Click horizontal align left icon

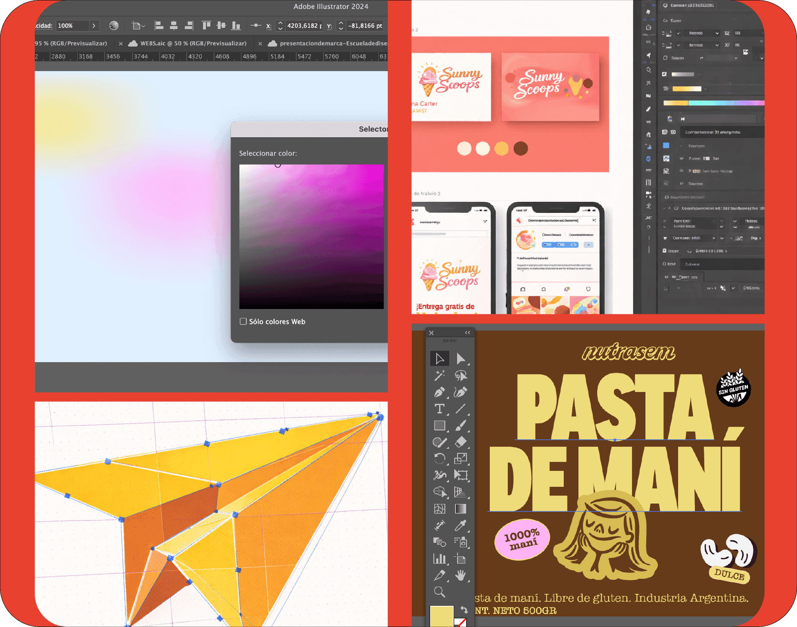[x=159, y=26]
